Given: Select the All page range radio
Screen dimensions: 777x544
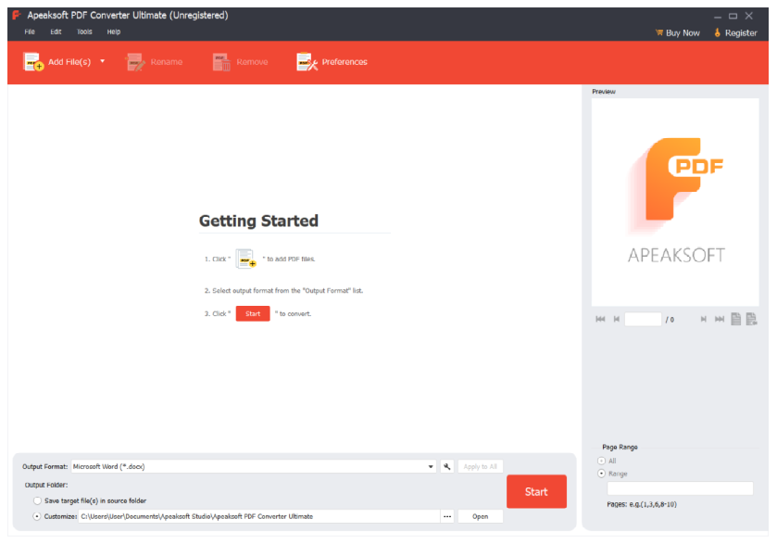Looking at the screenshot, I should pos(602,461).
